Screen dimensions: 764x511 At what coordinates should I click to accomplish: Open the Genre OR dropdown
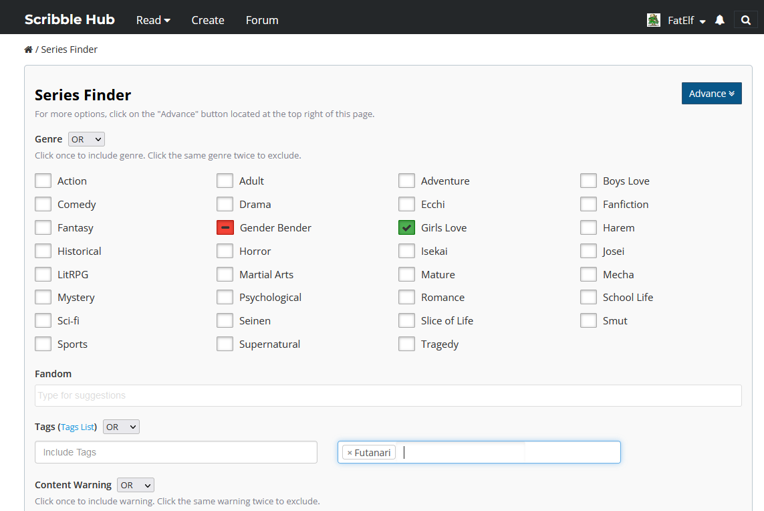(86, 139)
